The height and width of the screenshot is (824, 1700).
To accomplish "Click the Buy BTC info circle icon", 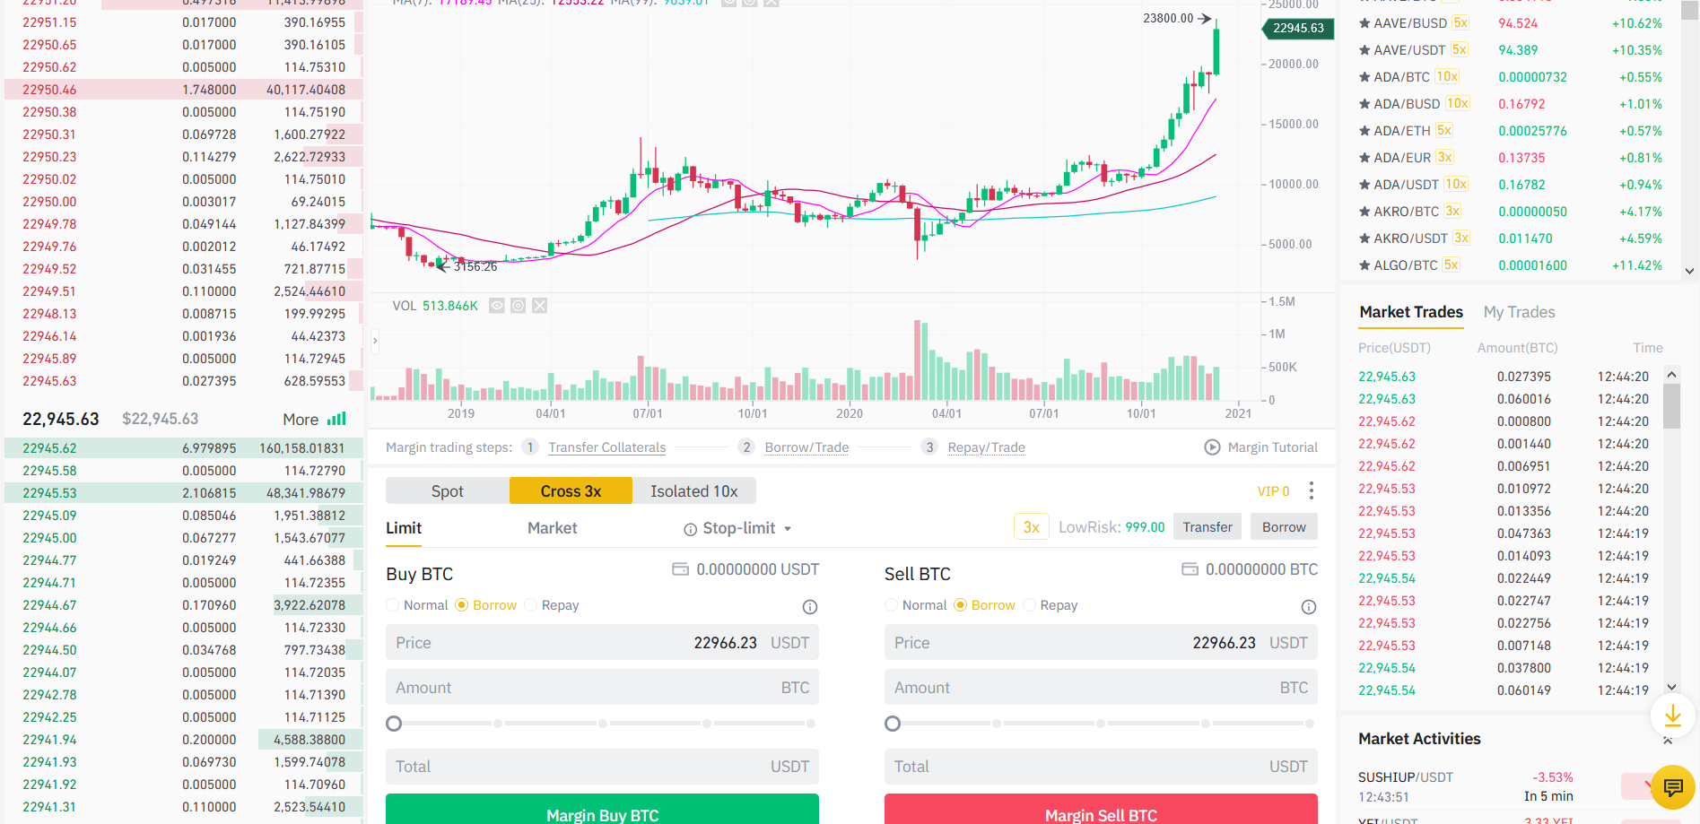I will (x=809, y=607).
